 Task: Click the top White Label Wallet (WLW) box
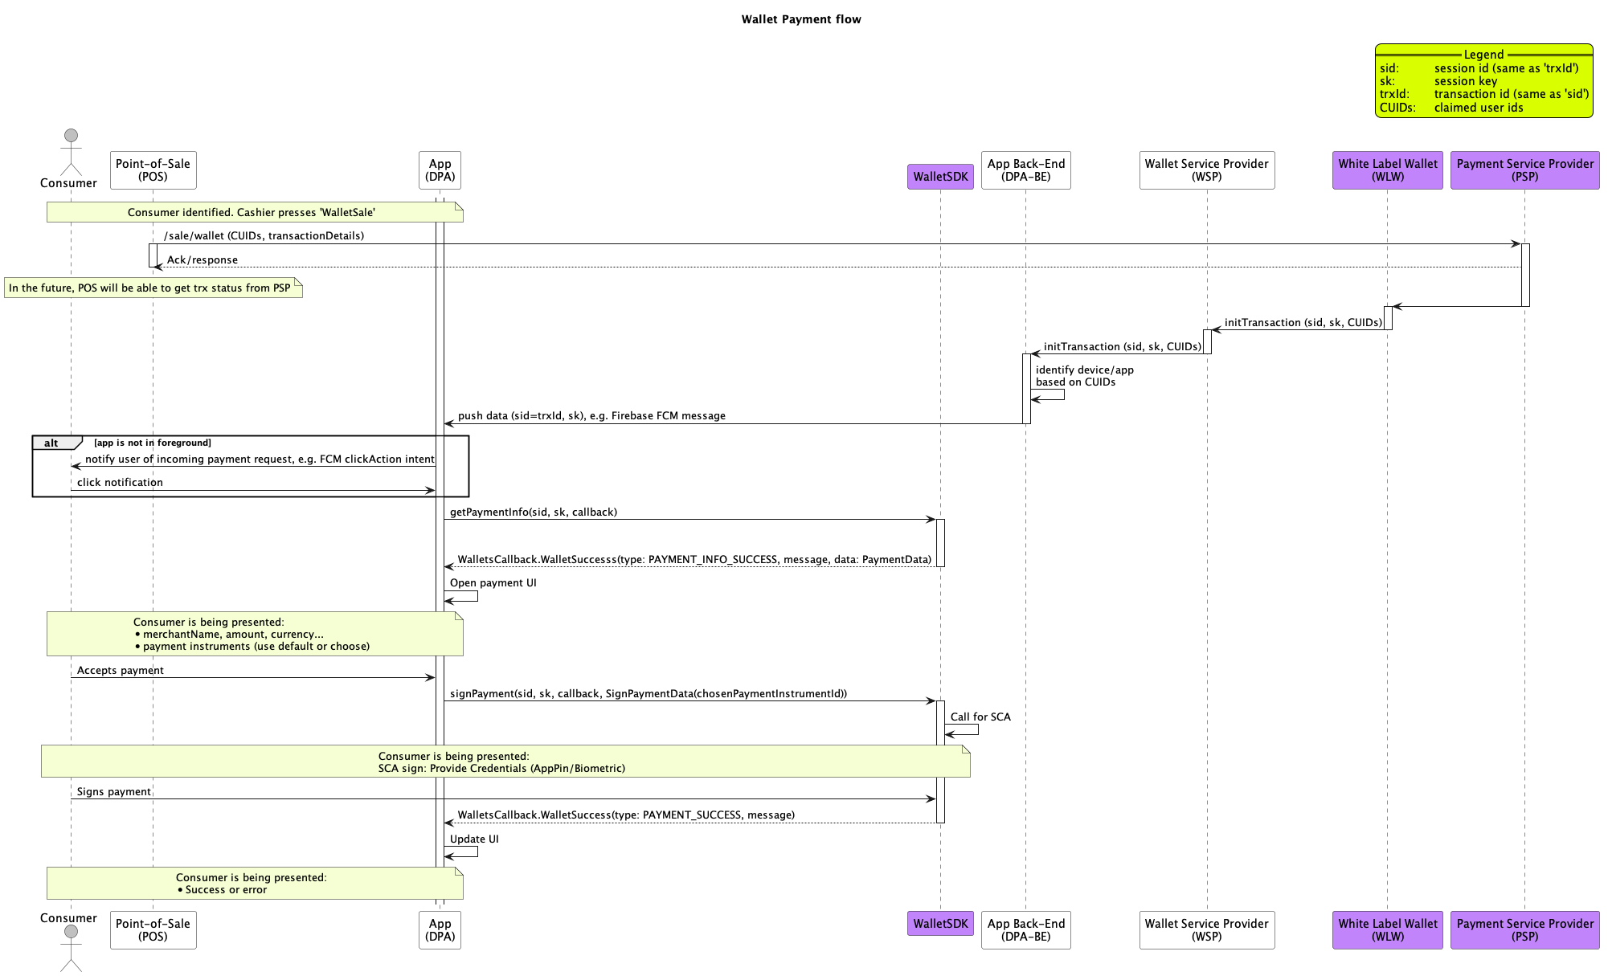pyautogui.click(x=1387, y=169)
